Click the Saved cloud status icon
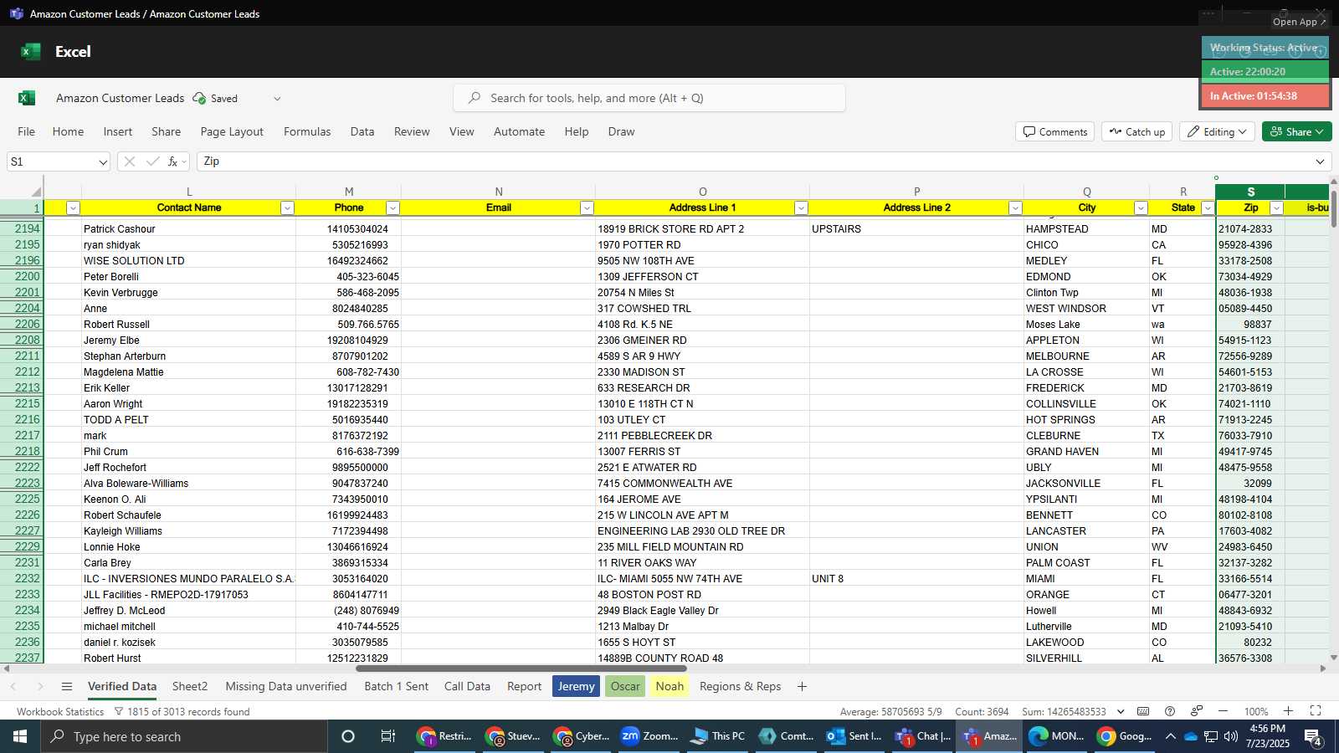This screenshot has width=1339, height=753. 199,98
